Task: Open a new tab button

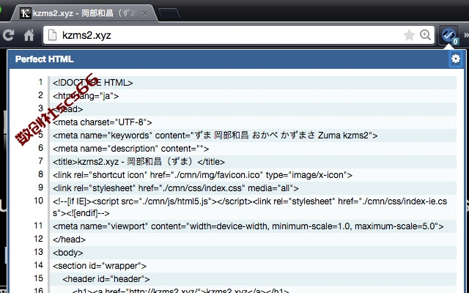Action: click(x=169, y=14)
